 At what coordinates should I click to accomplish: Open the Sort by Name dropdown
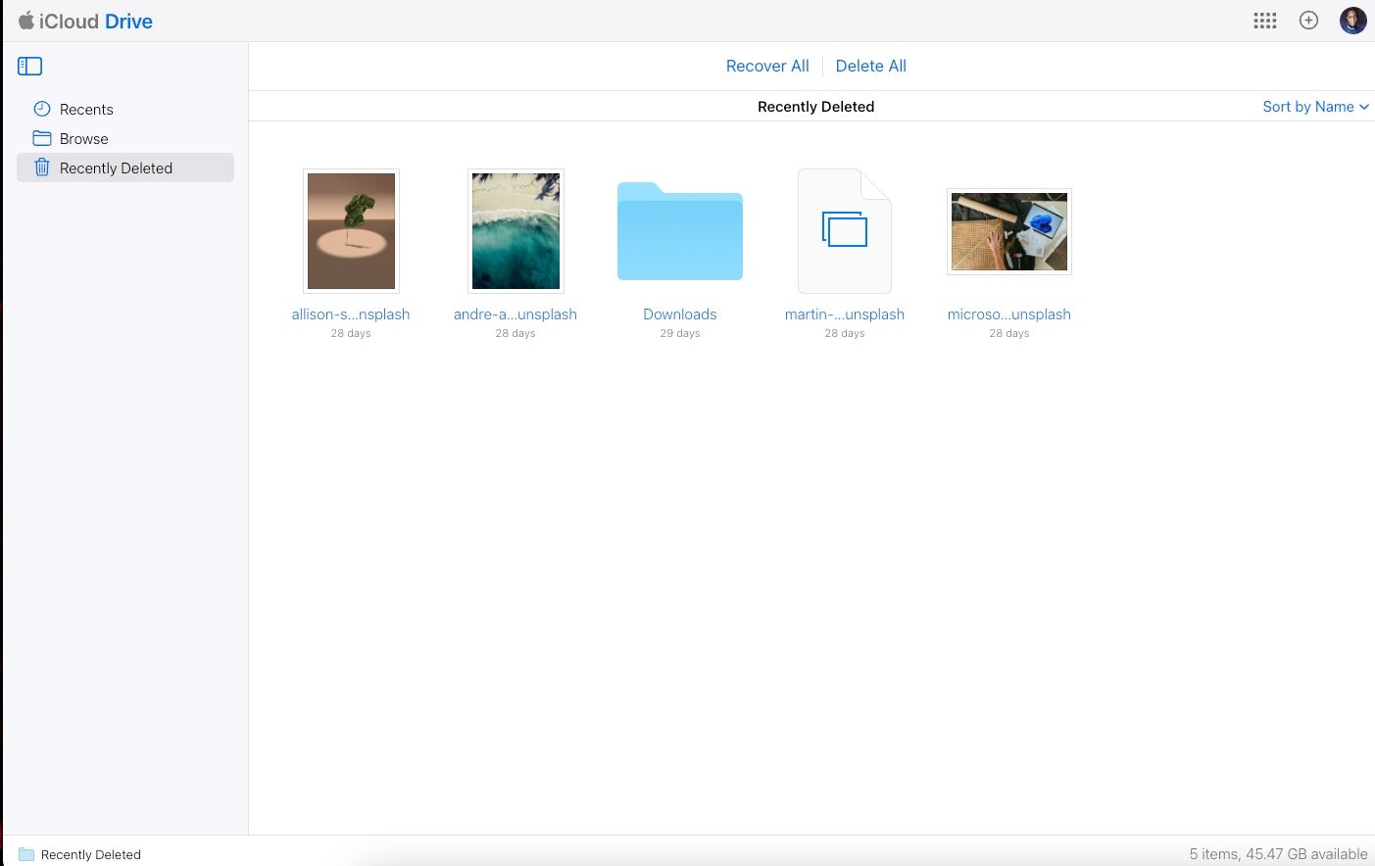(x=1307, y=106)
